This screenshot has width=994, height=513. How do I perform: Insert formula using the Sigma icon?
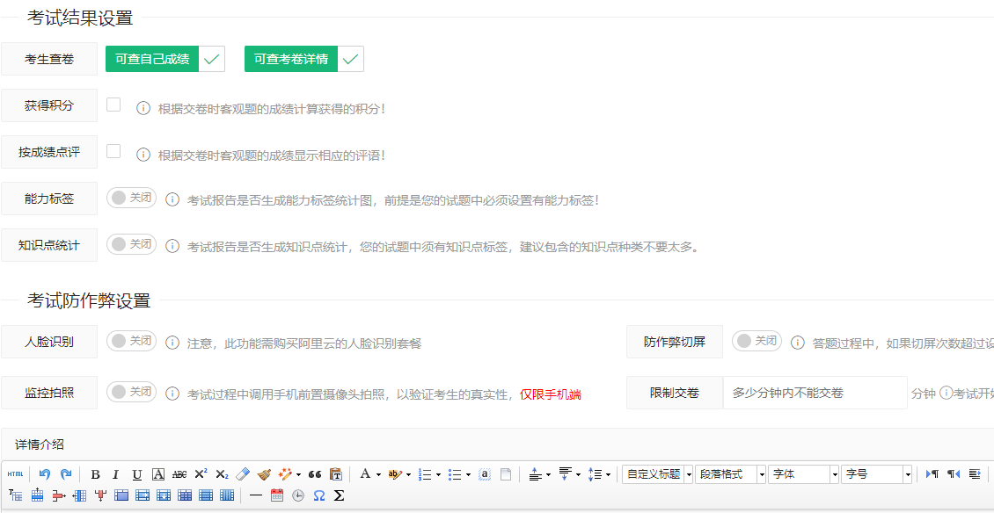click(x=340, y=495)
